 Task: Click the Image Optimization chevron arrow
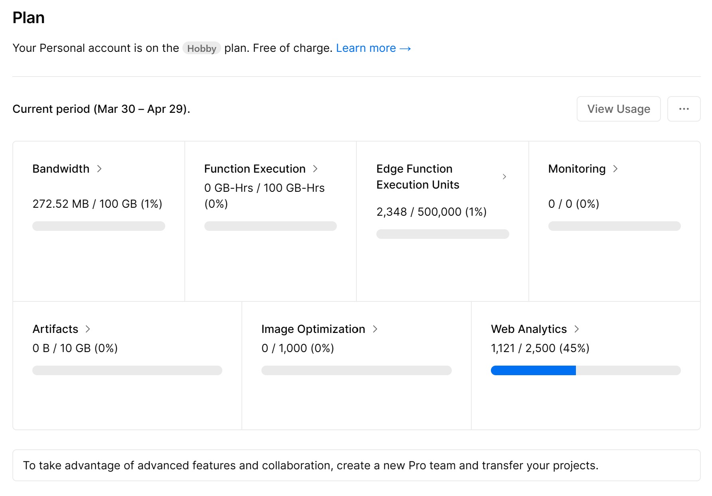tap(375, 329)
